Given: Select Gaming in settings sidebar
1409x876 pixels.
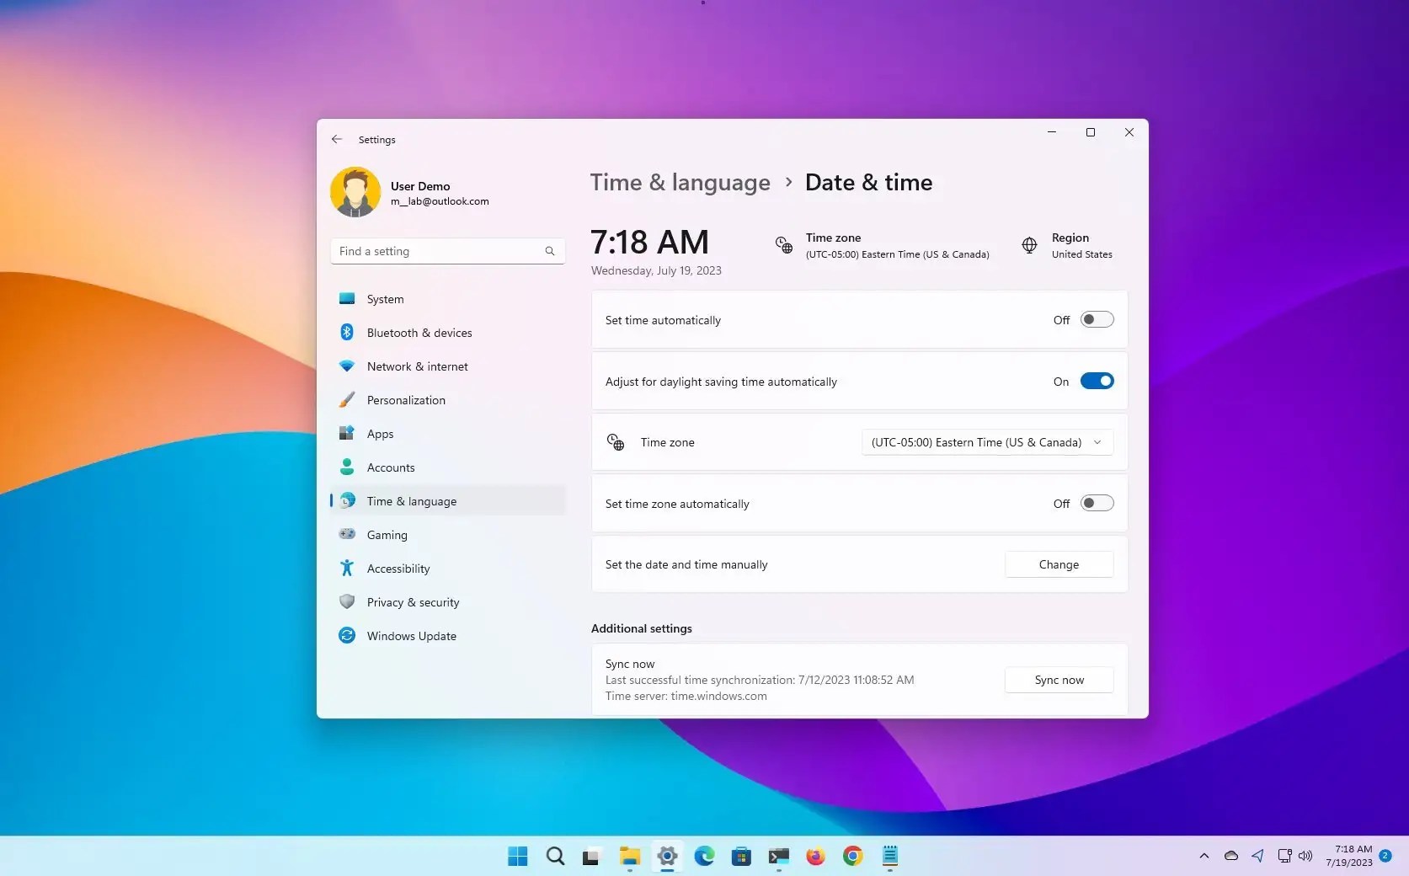Looking at the screenshot, I should 387,535.
